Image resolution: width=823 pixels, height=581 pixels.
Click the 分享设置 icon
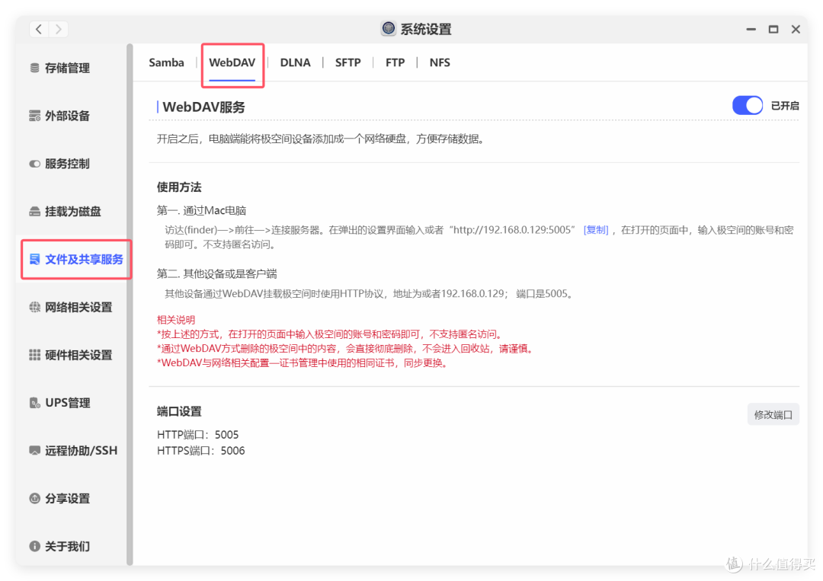[34, 498]
